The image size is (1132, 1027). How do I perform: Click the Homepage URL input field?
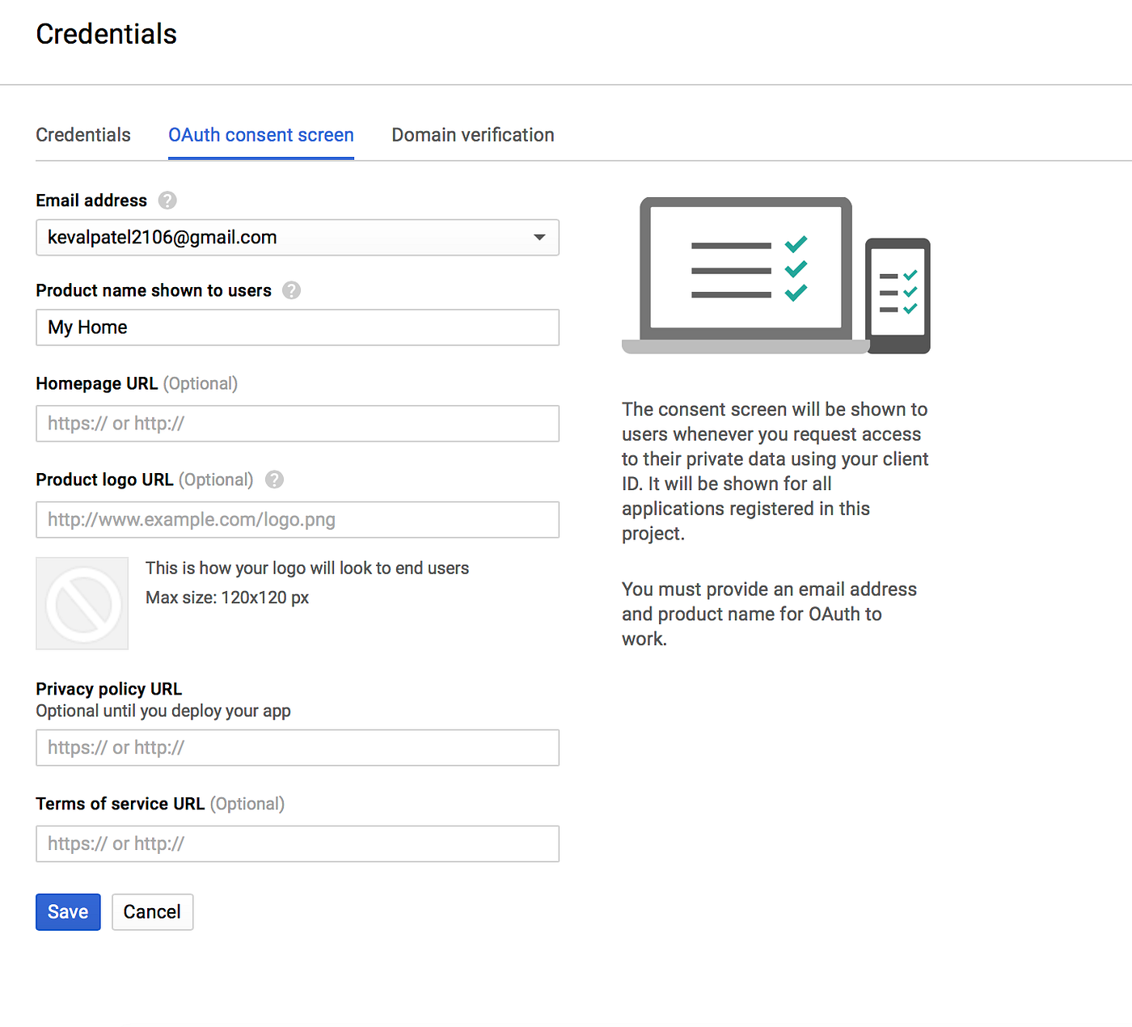click(x=298, y=424)
